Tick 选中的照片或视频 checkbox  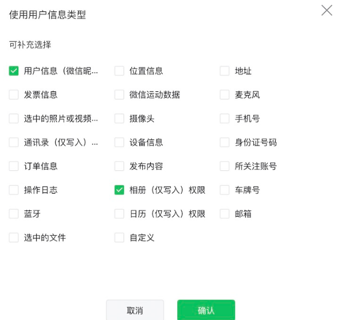(14, 118)
